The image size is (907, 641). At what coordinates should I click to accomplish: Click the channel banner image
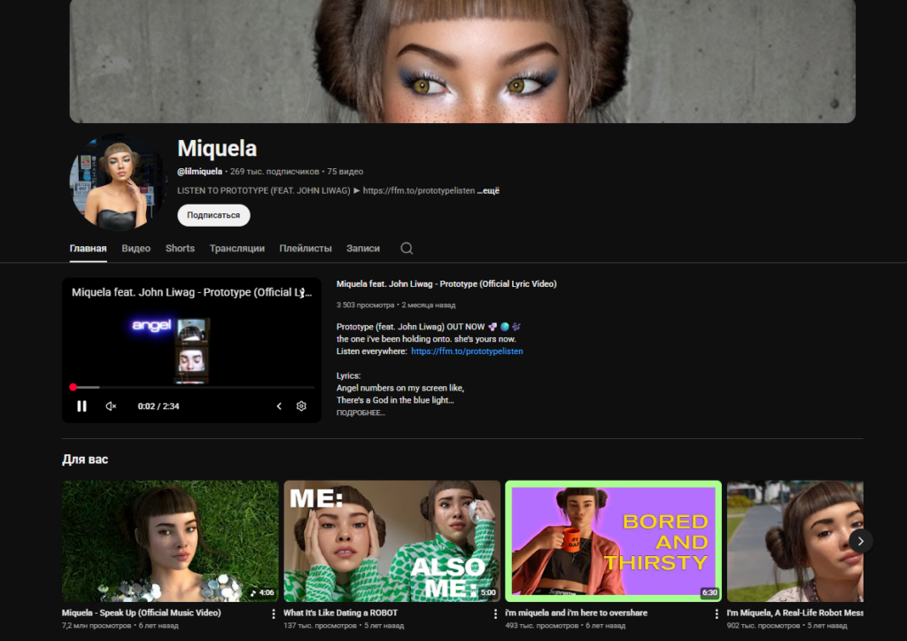462,61
